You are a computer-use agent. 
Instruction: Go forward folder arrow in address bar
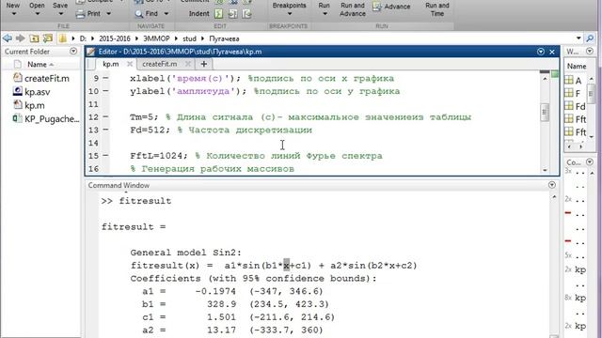point(20,38)
